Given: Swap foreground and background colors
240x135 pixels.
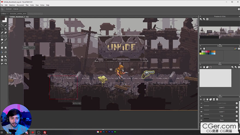Looking at the screenshot, I should point(2,25).
